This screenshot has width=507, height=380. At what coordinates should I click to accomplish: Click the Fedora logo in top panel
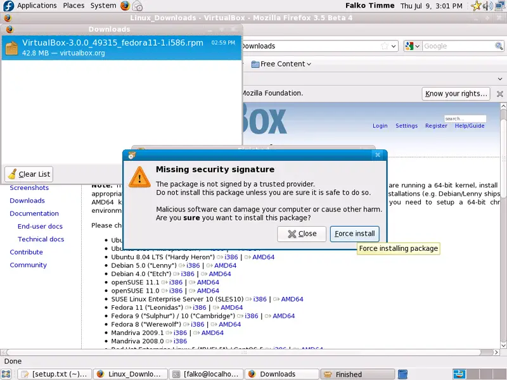[8, 6]
